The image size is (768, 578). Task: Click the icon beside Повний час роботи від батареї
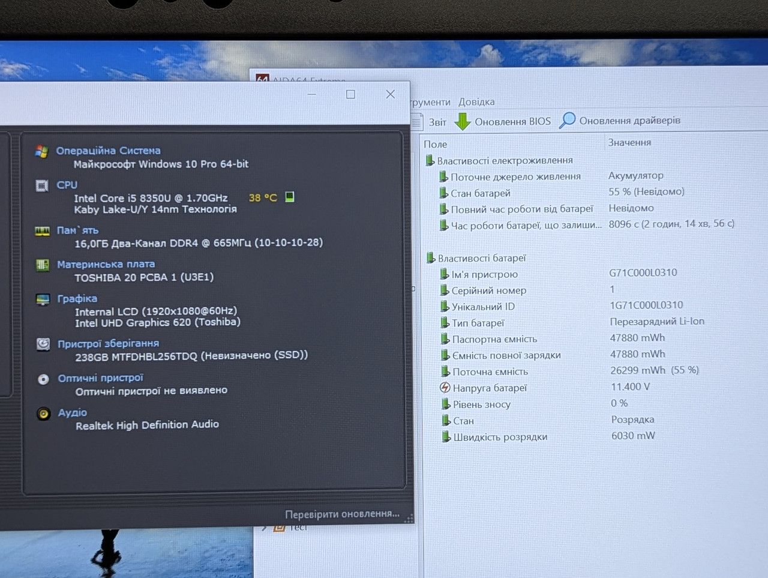(444, 209)
